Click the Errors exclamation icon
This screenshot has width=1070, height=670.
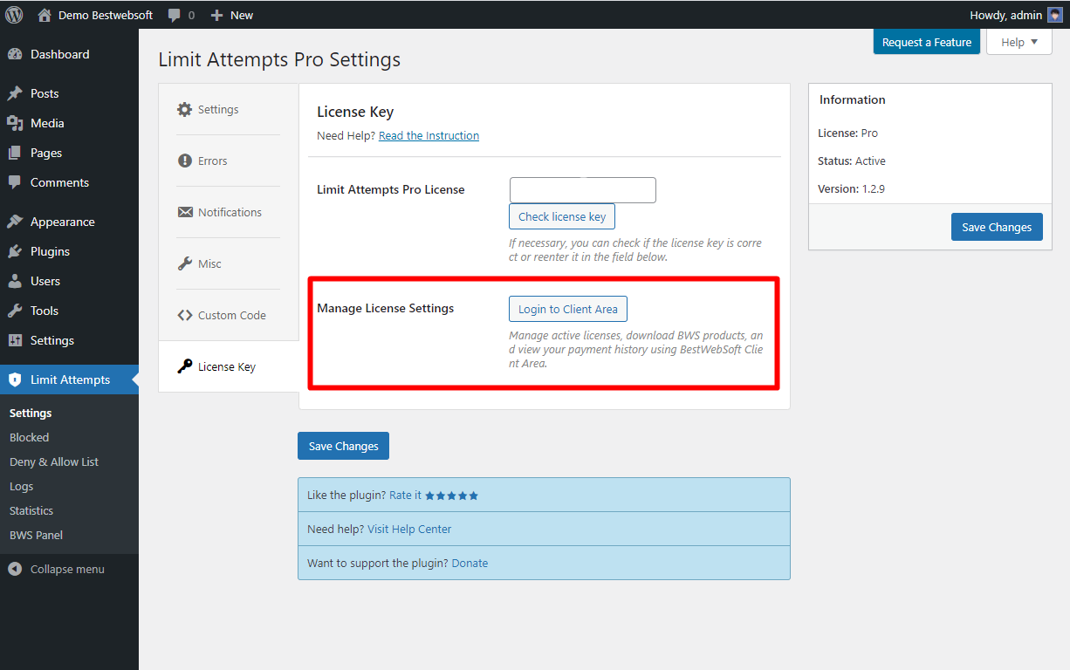coord(184,161)
